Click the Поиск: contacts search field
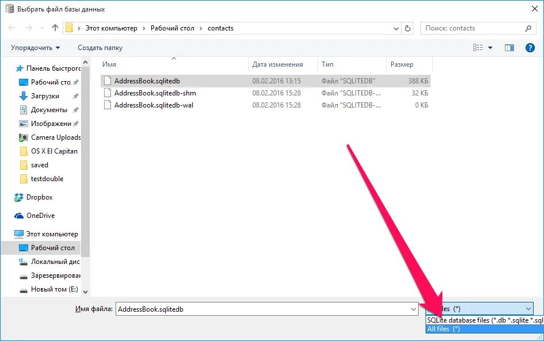The height and width of the screenshot is (341, 544). click(472, 28)
